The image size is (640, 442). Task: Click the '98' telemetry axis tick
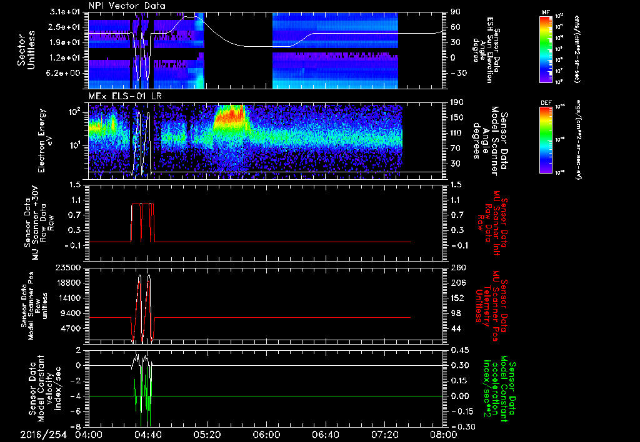pos(456,313)
